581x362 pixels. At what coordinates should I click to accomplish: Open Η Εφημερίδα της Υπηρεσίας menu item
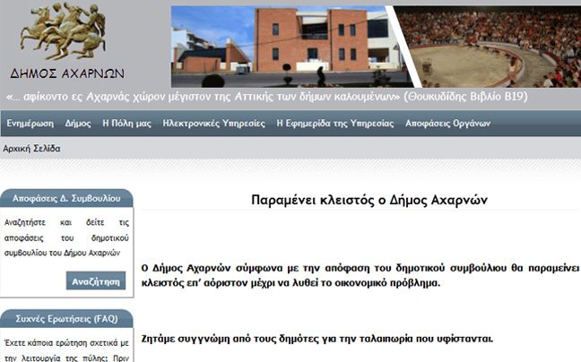[334, 123]
